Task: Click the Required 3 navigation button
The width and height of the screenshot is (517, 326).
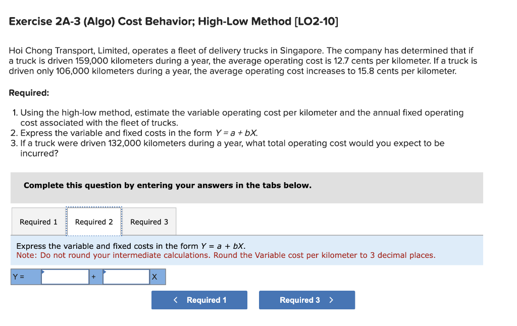Action: 303,300
